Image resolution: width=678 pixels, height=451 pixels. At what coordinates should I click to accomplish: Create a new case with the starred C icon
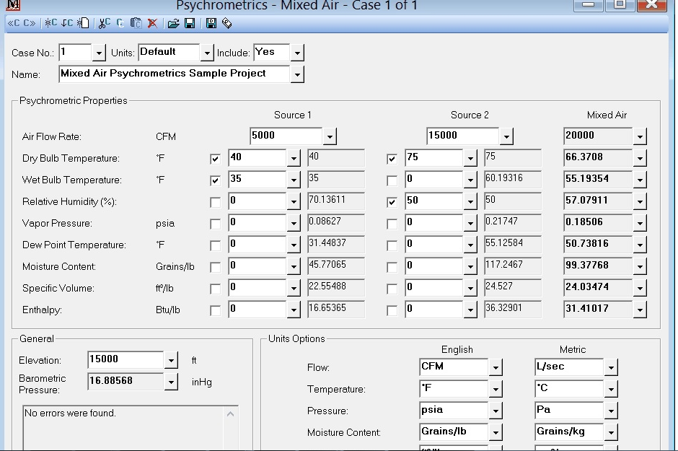pyautogui.click(x=51, y=23)
